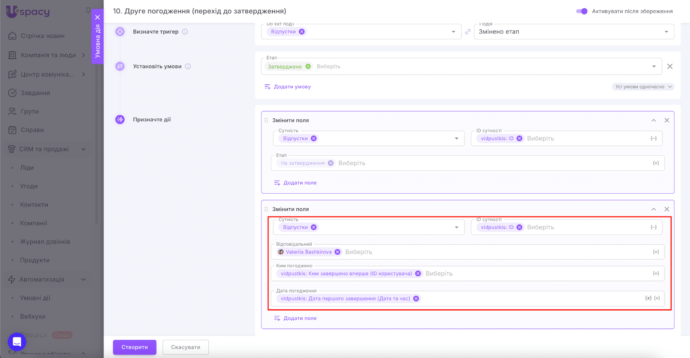Open Умовні дії in sidebar
Screen dimensions: 690x358
pos(35,298)
